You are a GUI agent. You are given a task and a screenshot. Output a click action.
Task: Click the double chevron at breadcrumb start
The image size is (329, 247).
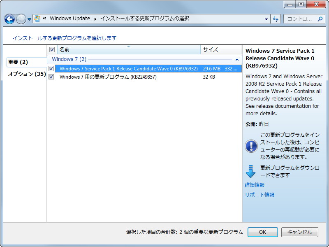point(45,19)
